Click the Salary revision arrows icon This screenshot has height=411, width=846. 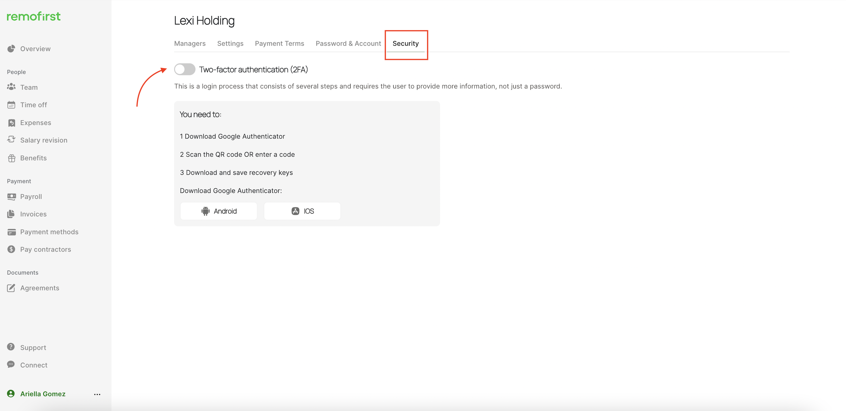(x=11, y=140)
